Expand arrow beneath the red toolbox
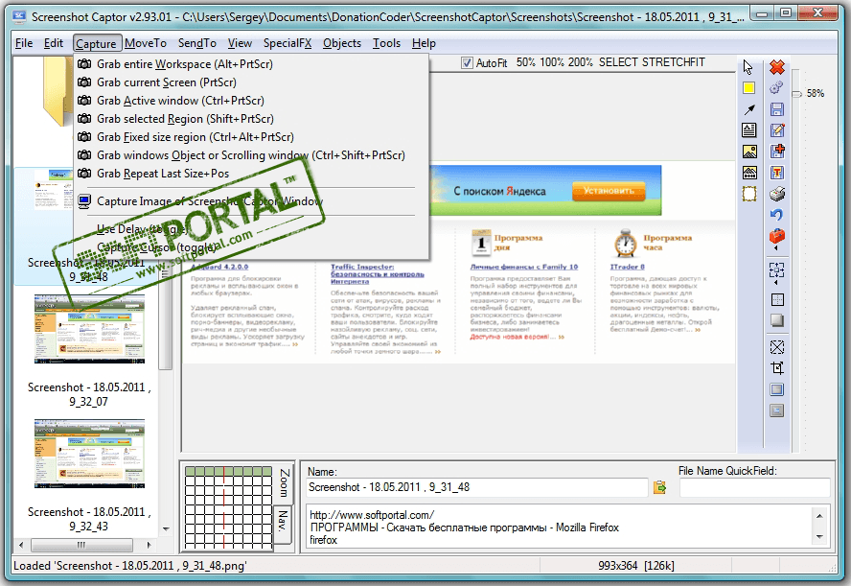This screenshot has width=851, height=586. [x=775, y=248]
